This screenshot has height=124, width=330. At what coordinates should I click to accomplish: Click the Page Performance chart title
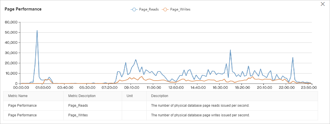pyautogui.click(x=23, y=9)
